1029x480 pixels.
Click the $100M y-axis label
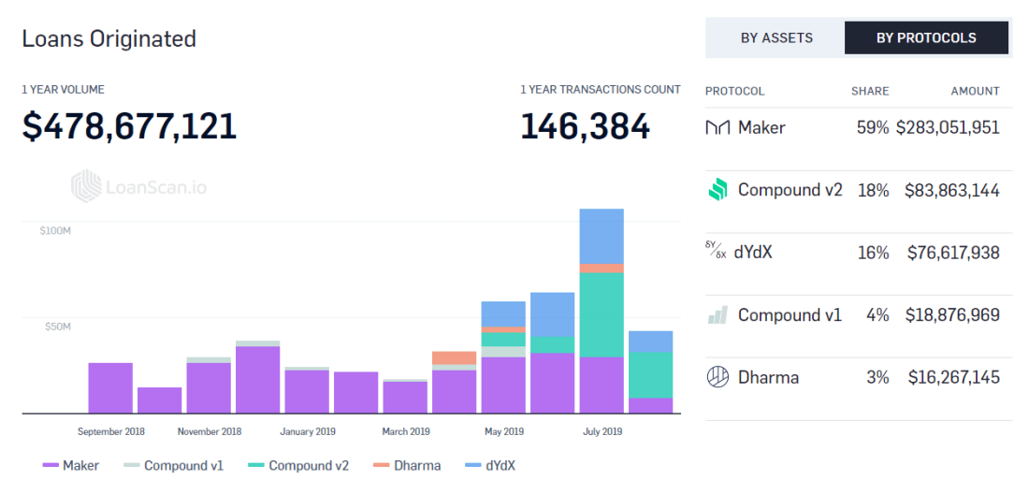click(55, 231)
